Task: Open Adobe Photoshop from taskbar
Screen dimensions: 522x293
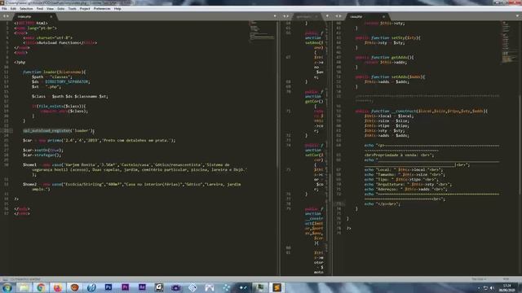Action: pos(108,287)
